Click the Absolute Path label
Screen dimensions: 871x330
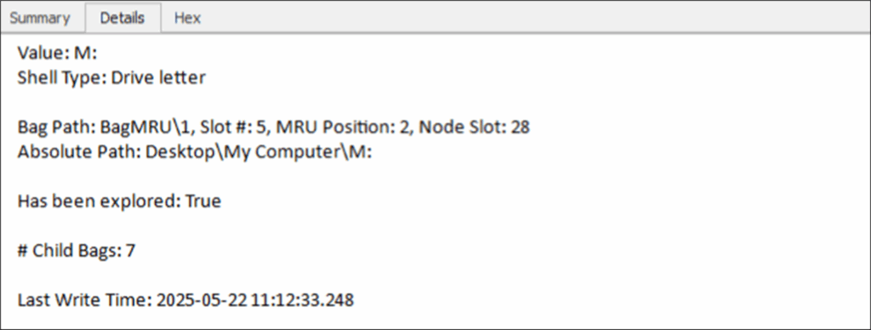[x=79, y=152]
